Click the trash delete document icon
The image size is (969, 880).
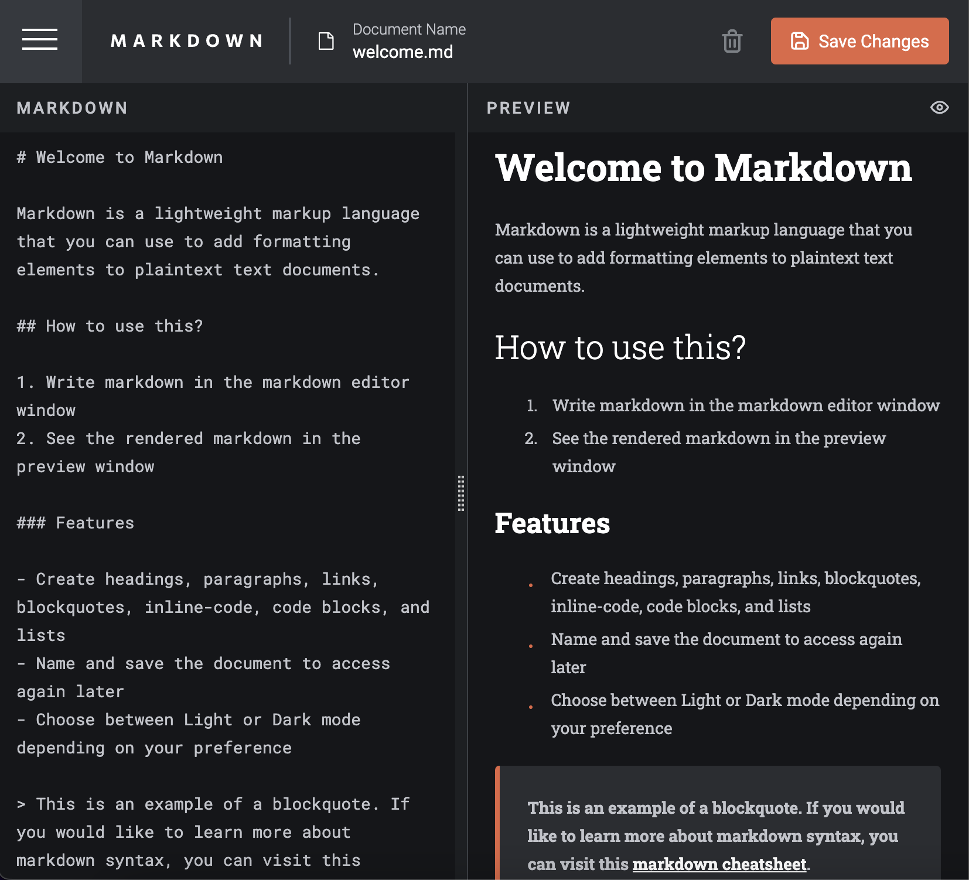point(732,41)
